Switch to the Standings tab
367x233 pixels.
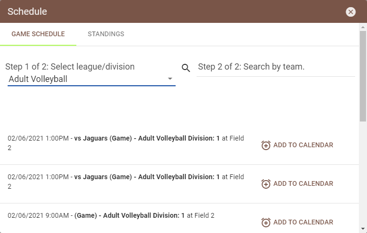[x=106, y=34]
